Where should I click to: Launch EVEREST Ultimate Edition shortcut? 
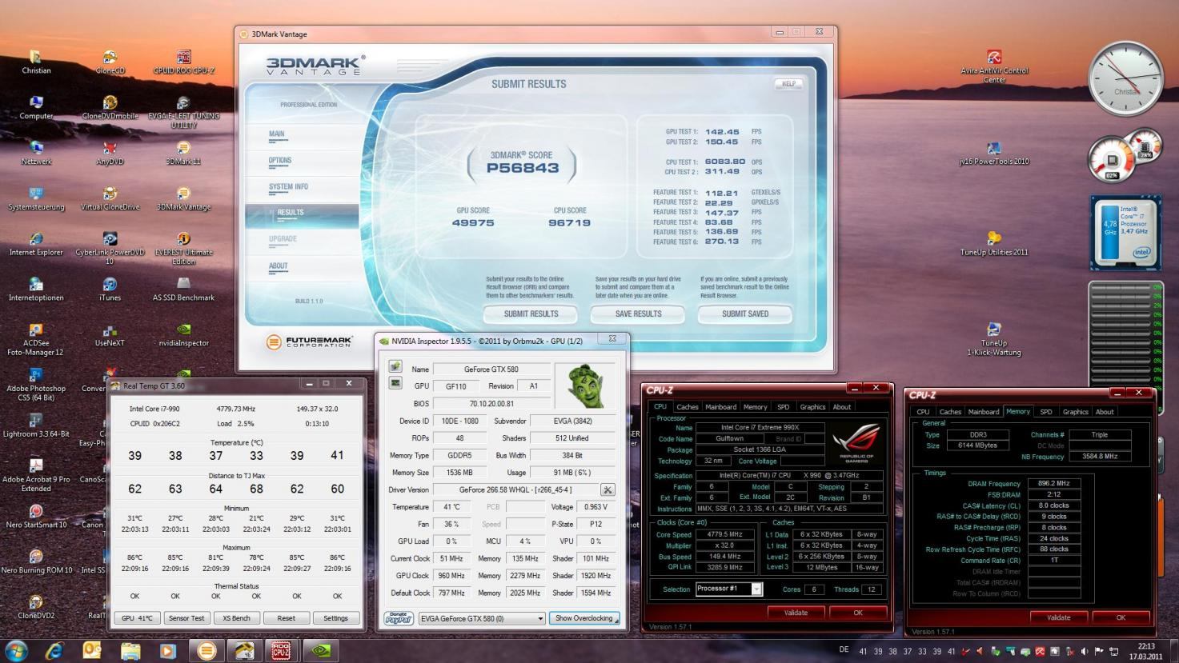[183, 249]
